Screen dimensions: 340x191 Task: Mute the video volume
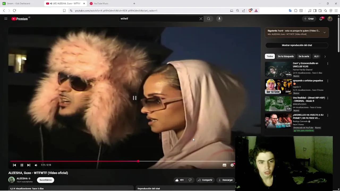[36, 165]
